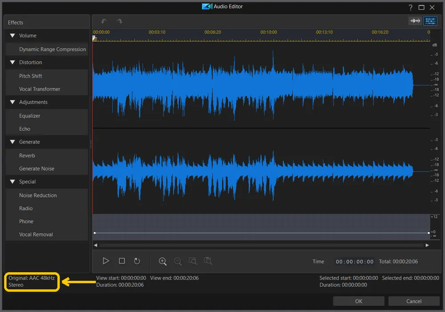Screen dimensions: 445x312
Task: Collapse the Generate effects group
Action: tap(12, 142)
